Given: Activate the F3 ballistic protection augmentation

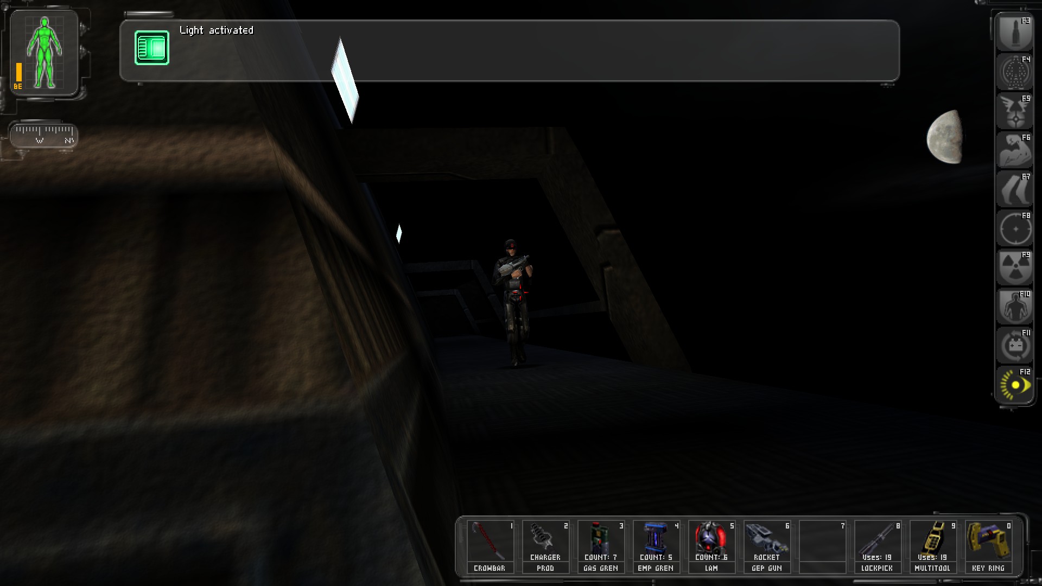Looking at the screenshot, I should click(1015, 33).
